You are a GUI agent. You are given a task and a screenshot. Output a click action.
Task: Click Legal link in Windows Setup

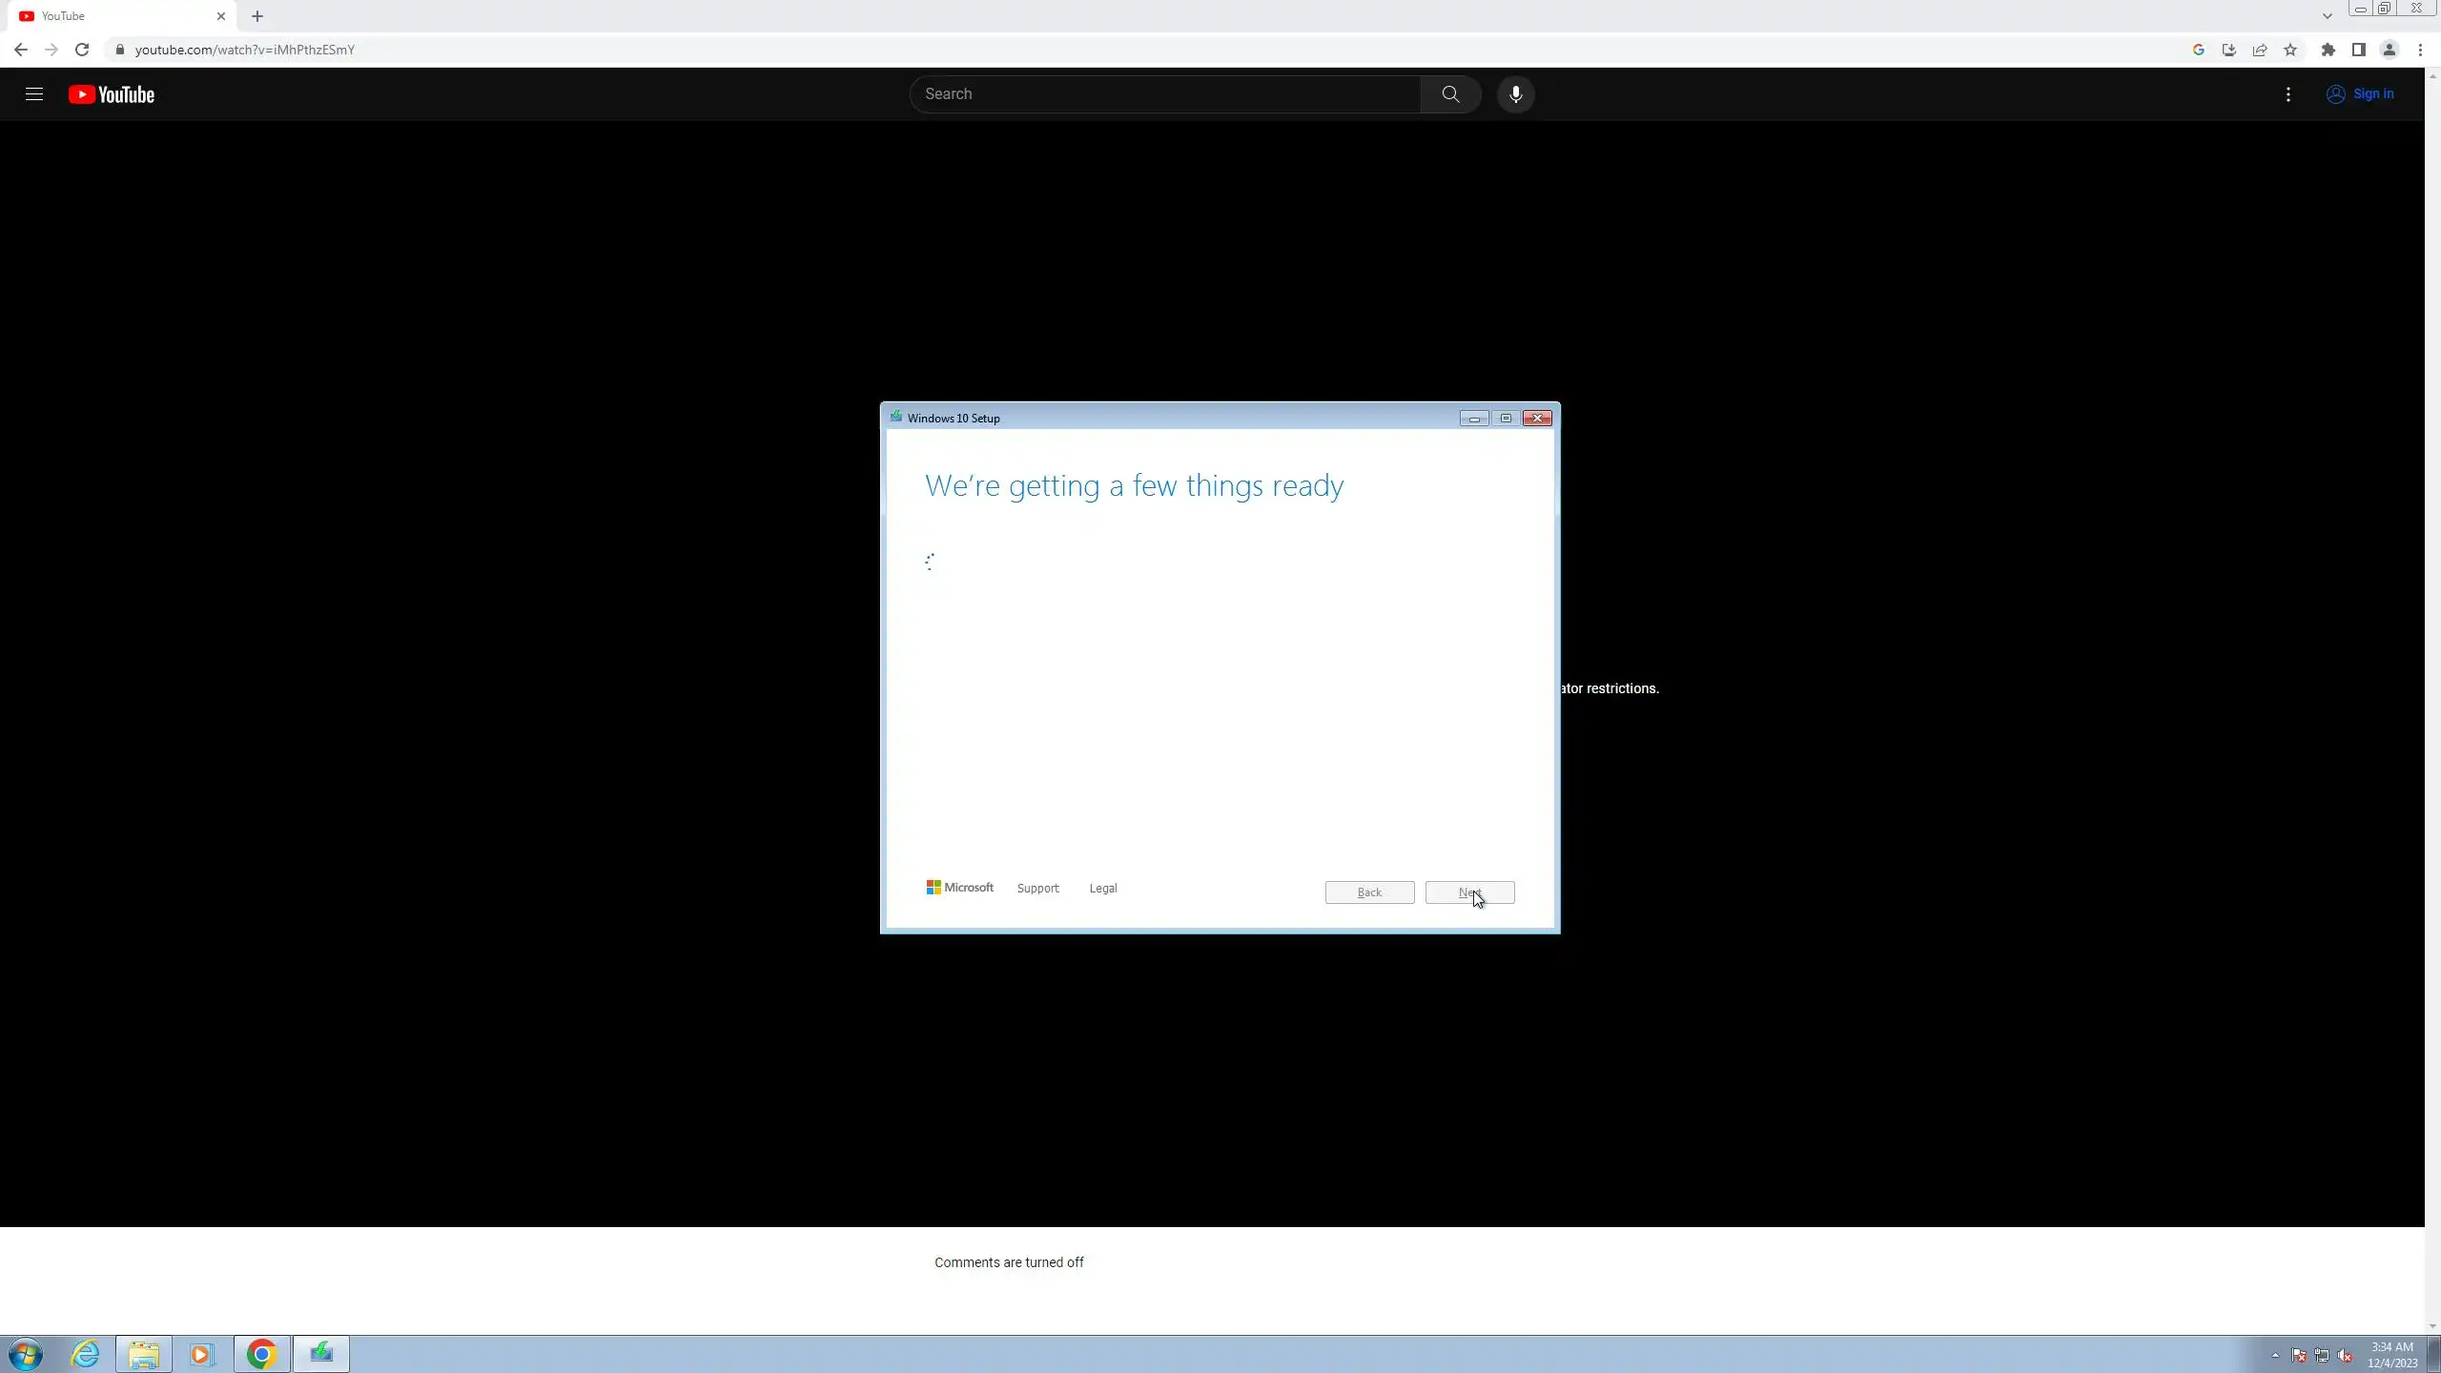tap(1103, 889)
